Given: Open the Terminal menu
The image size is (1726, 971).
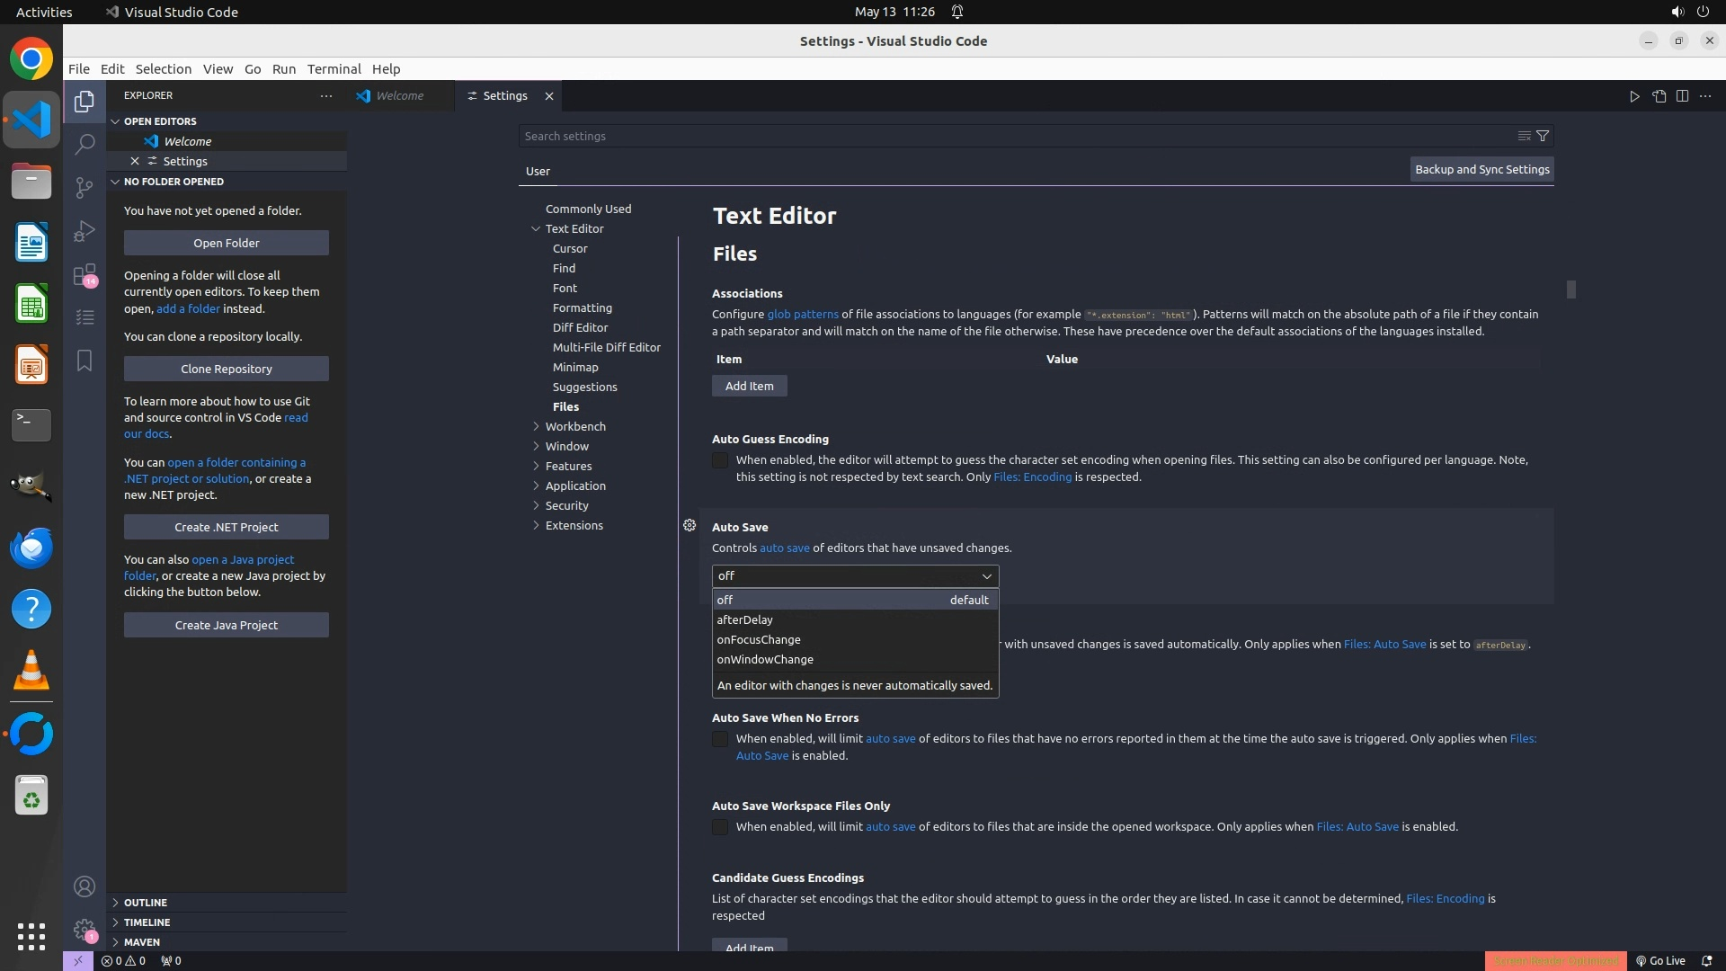Looking at the screenshot, I should 334,69.
